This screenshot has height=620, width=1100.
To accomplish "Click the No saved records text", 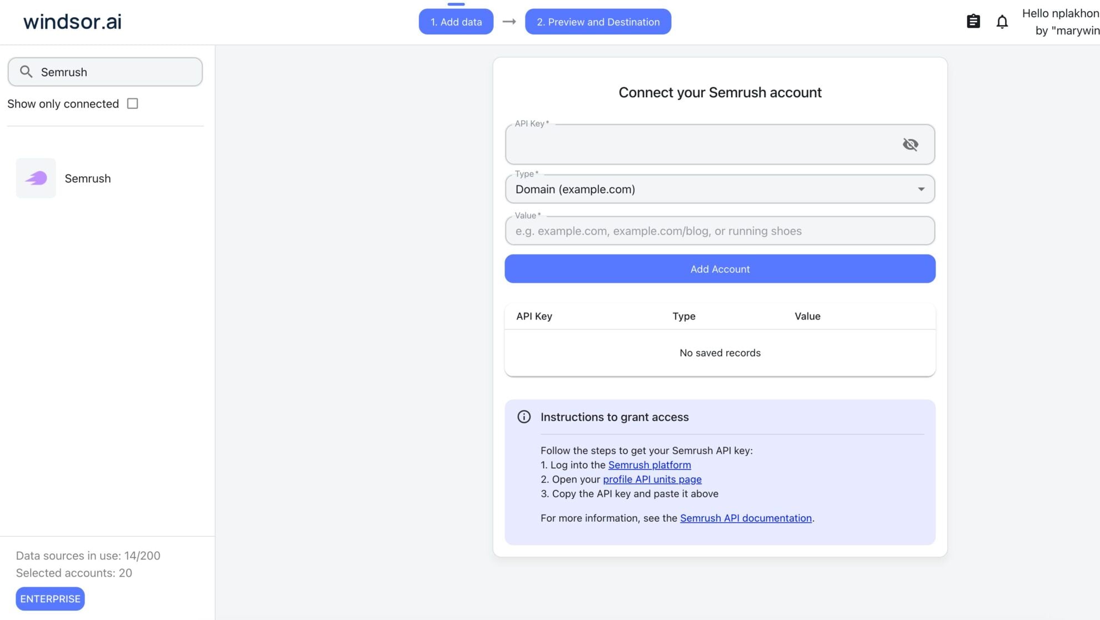I will 720,353.
